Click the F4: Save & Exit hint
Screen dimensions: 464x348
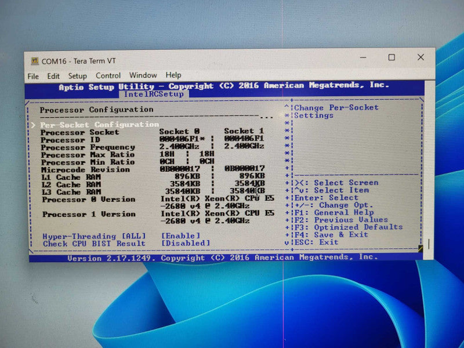point(331,235)
